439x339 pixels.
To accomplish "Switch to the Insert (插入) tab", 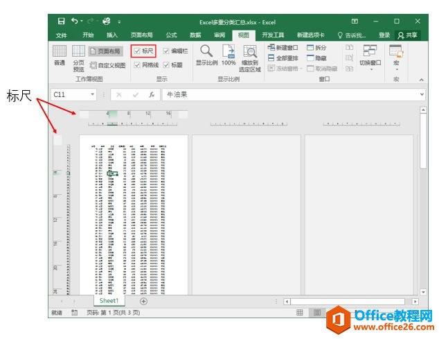I will point(112,35).
